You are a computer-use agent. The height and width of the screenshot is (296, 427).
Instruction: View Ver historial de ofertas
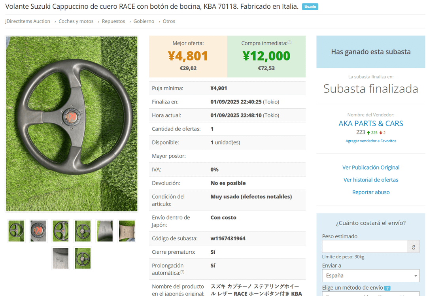point(370,180)
